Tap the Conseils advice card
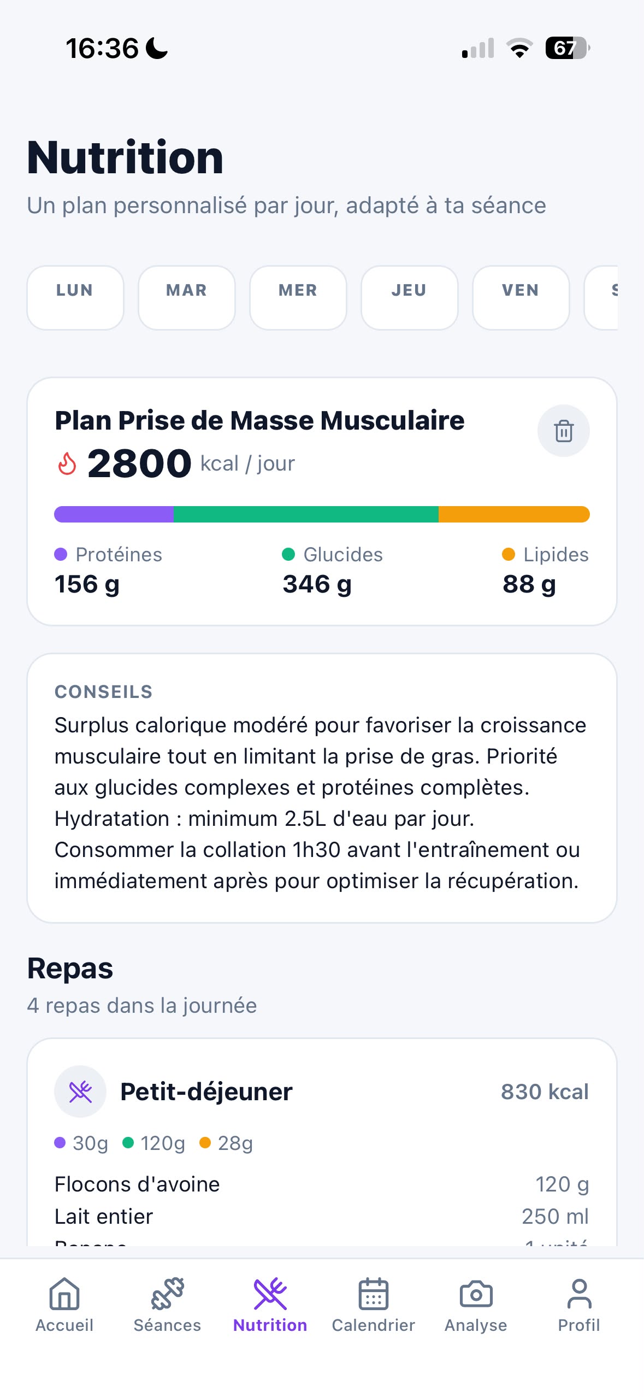This screenshot has height=1397, width=644. [322, 788]
